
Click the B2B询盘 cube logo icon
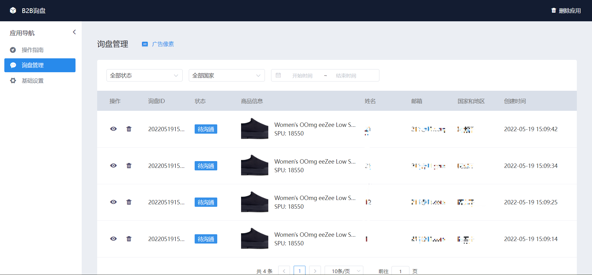click(13, 10)
